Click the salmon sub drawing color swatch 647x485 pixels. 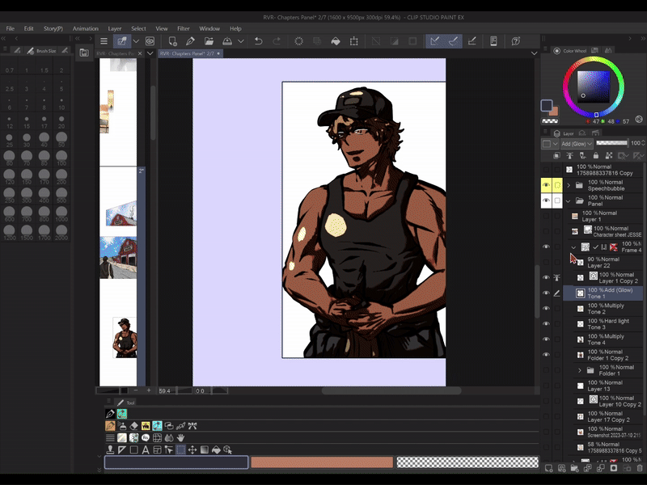tap(321, 462)
